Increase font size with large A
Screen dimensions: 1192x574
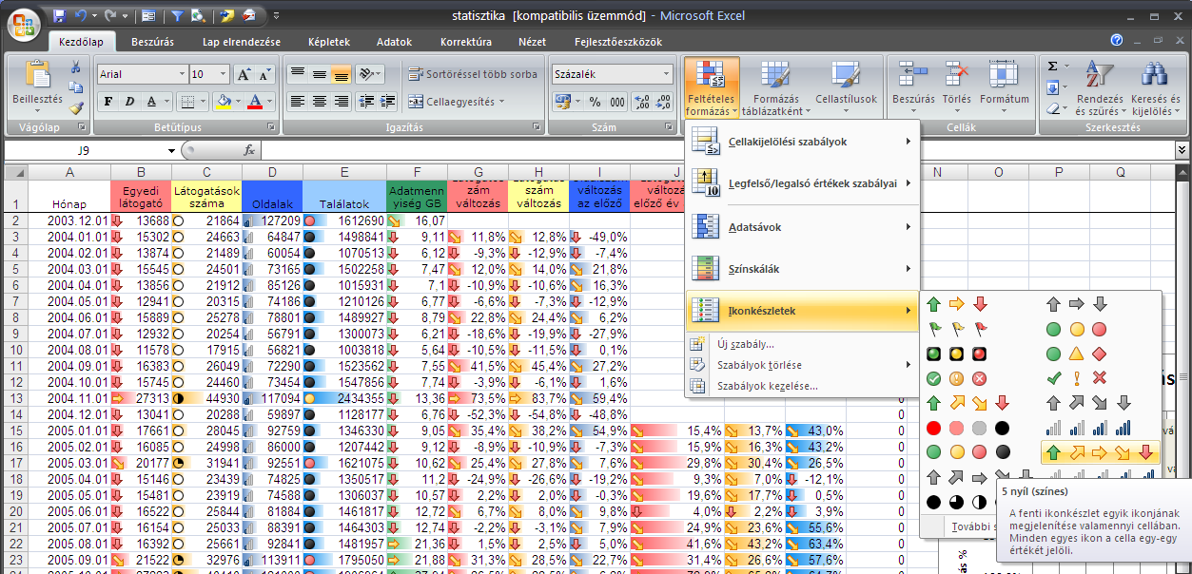pyautogui.click(x=243, y=74)
